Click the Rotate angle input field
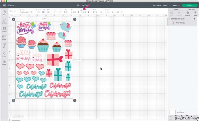199x121 pixels. [x=98, y=12]
